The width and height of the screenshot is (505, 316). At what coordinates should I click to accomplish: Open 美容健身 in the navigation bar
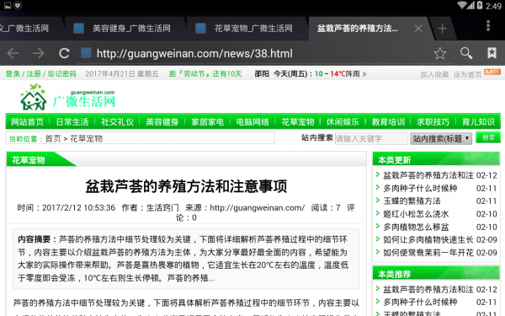point(162,122)
